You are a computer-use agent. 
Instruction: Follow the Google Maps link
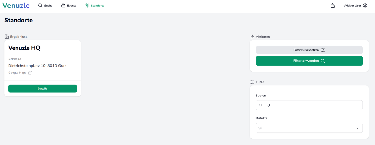[x=17, y=73]
